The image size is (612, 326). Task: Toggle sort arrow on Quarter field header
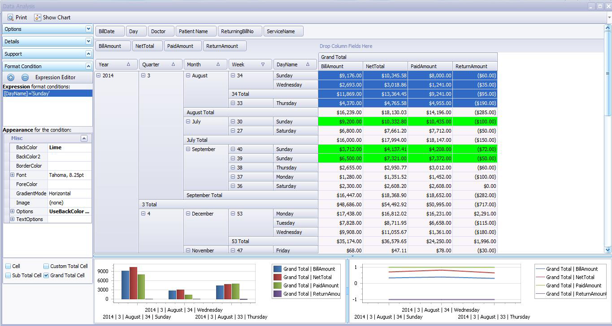(173, 64)
